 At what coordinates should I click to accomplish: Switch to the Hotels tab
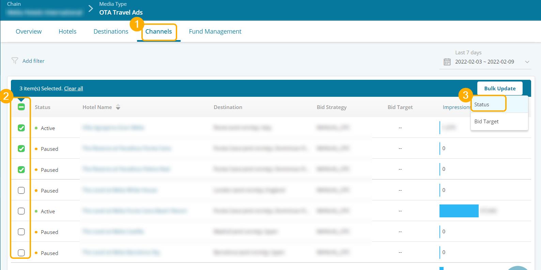[x=67, y=32]
